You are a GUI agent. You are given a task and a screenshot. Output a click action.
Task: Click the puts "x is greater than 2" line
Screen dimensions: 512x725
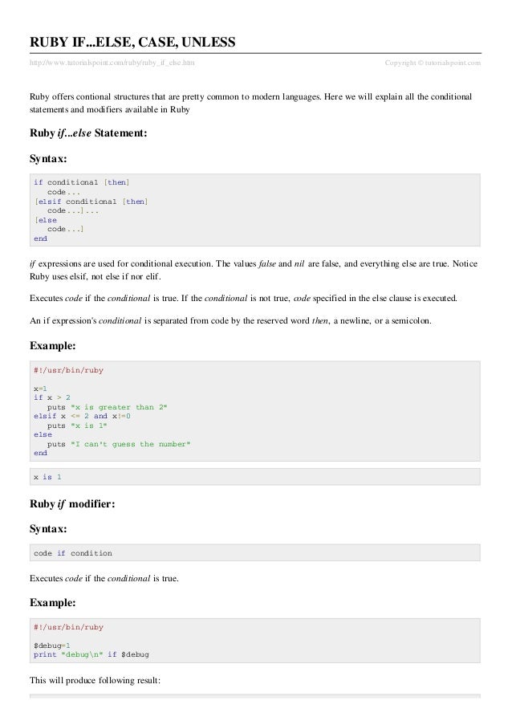point(108,407)
